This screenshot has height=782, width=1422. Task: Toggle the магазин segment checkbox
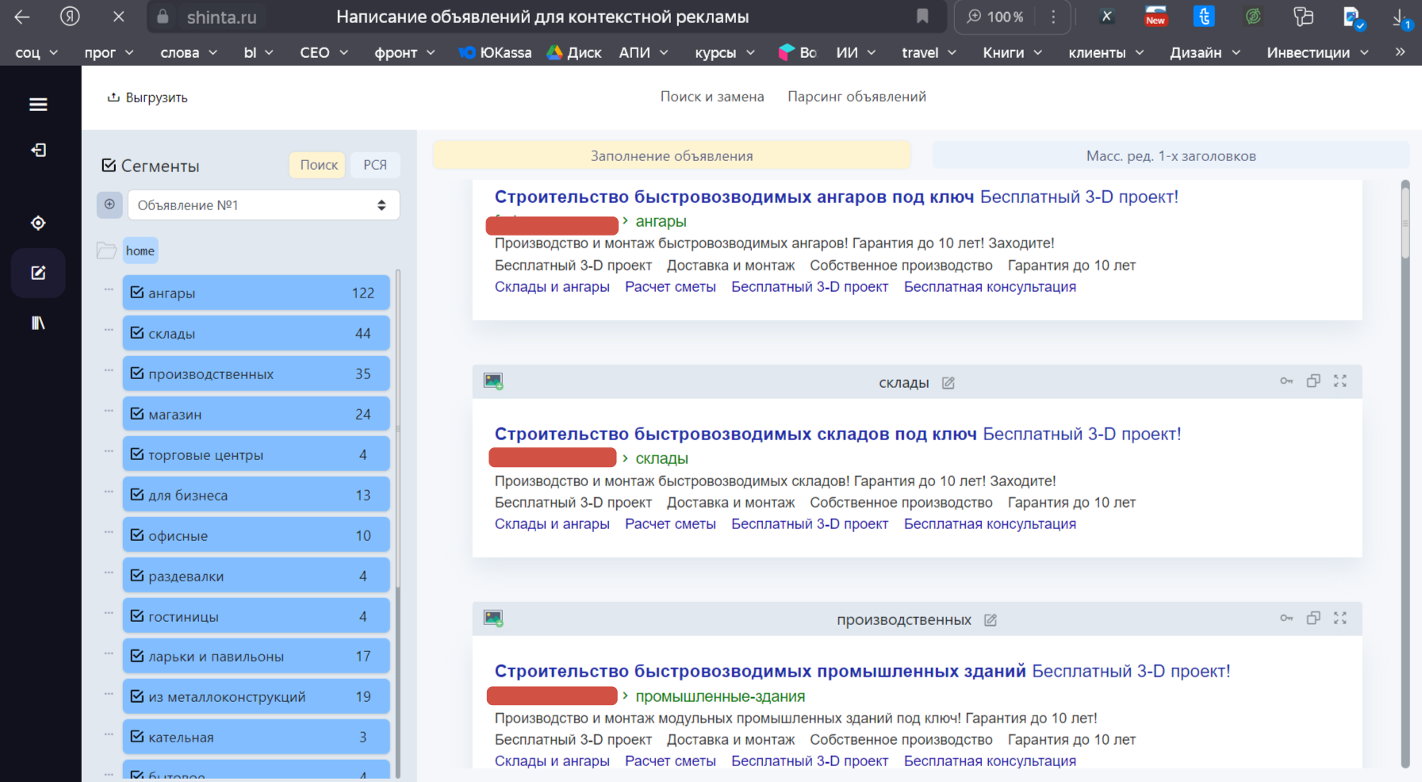coord(137,413)
